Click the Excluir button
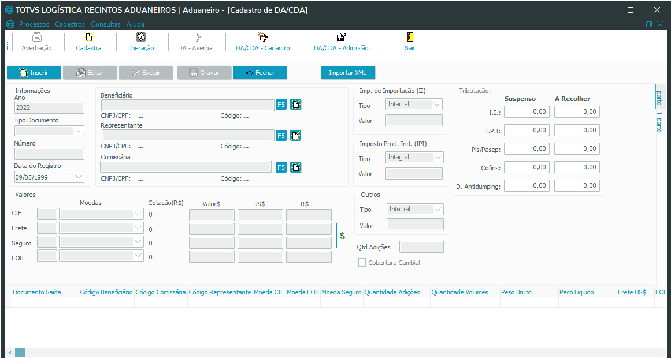Image resolution: width=671 pixels, height=358 pixels. (146, 73)
